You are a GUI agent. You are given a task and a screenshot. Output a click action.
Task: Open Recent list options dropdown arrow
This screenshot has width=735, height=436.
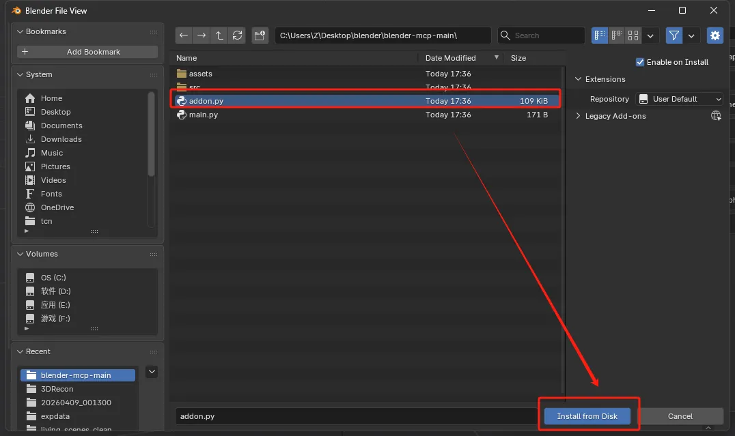152,372
